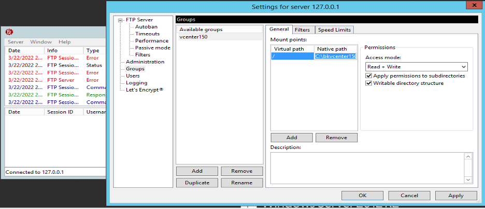Click the FileZilla Server app icon
485x209 pixels.
9,32
